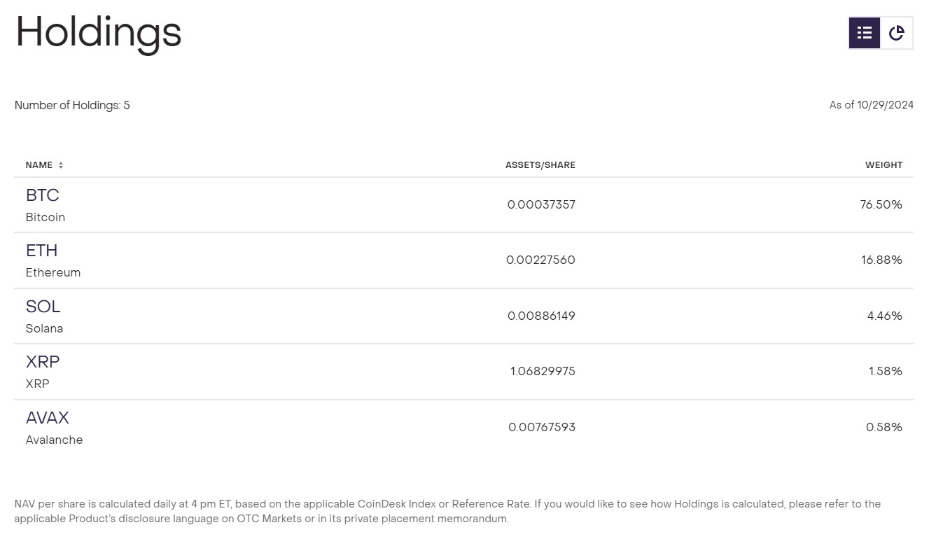The image size is (929, 560).
Task: Click the Ethereum name label
Action: tap(53, 272)
